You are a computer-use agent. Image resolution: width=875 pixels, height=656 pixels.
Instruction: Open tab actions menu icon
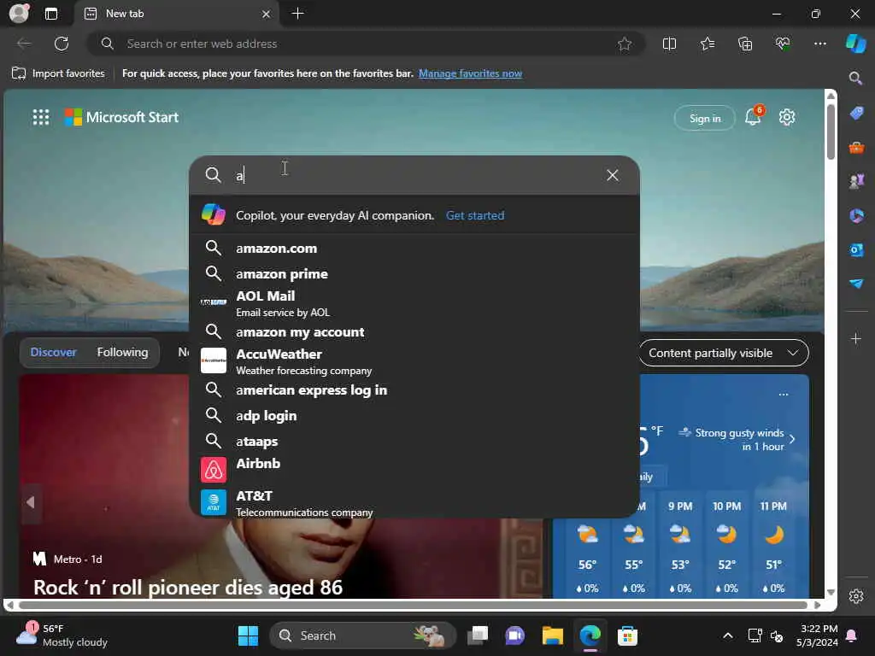[x=51, y=14]
